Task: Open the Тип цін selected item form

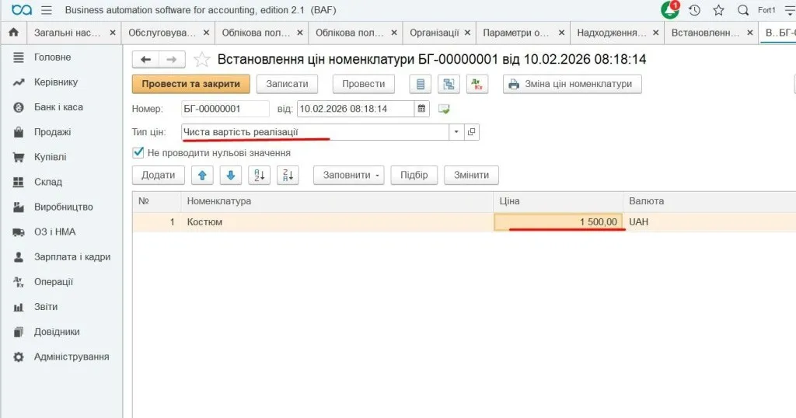Action: 472,132
